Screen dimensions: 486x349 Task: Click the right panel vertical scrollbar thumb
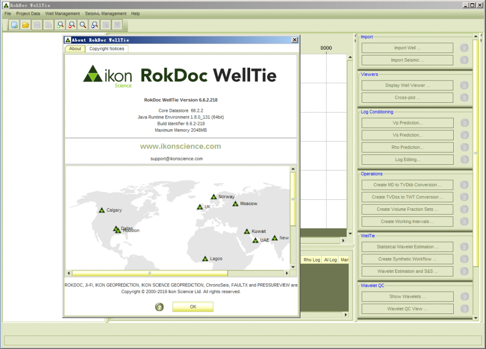[x=476, y=152]
